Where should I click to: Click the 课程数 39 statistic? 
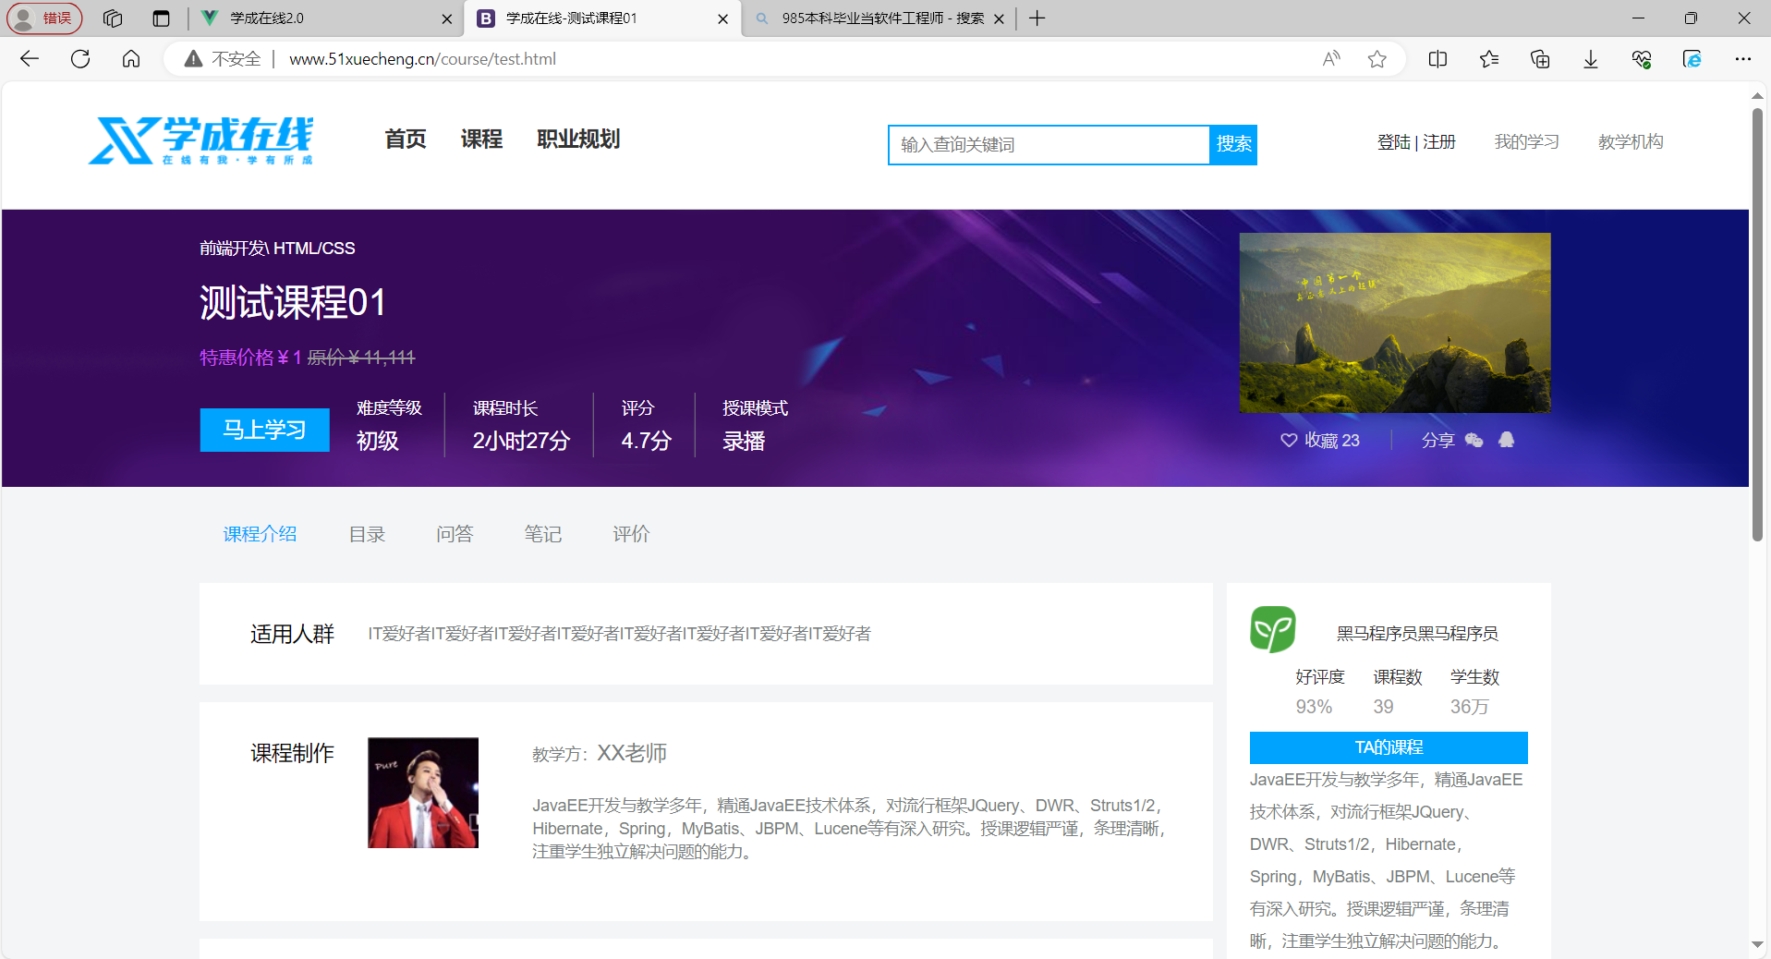(1397, 692)
